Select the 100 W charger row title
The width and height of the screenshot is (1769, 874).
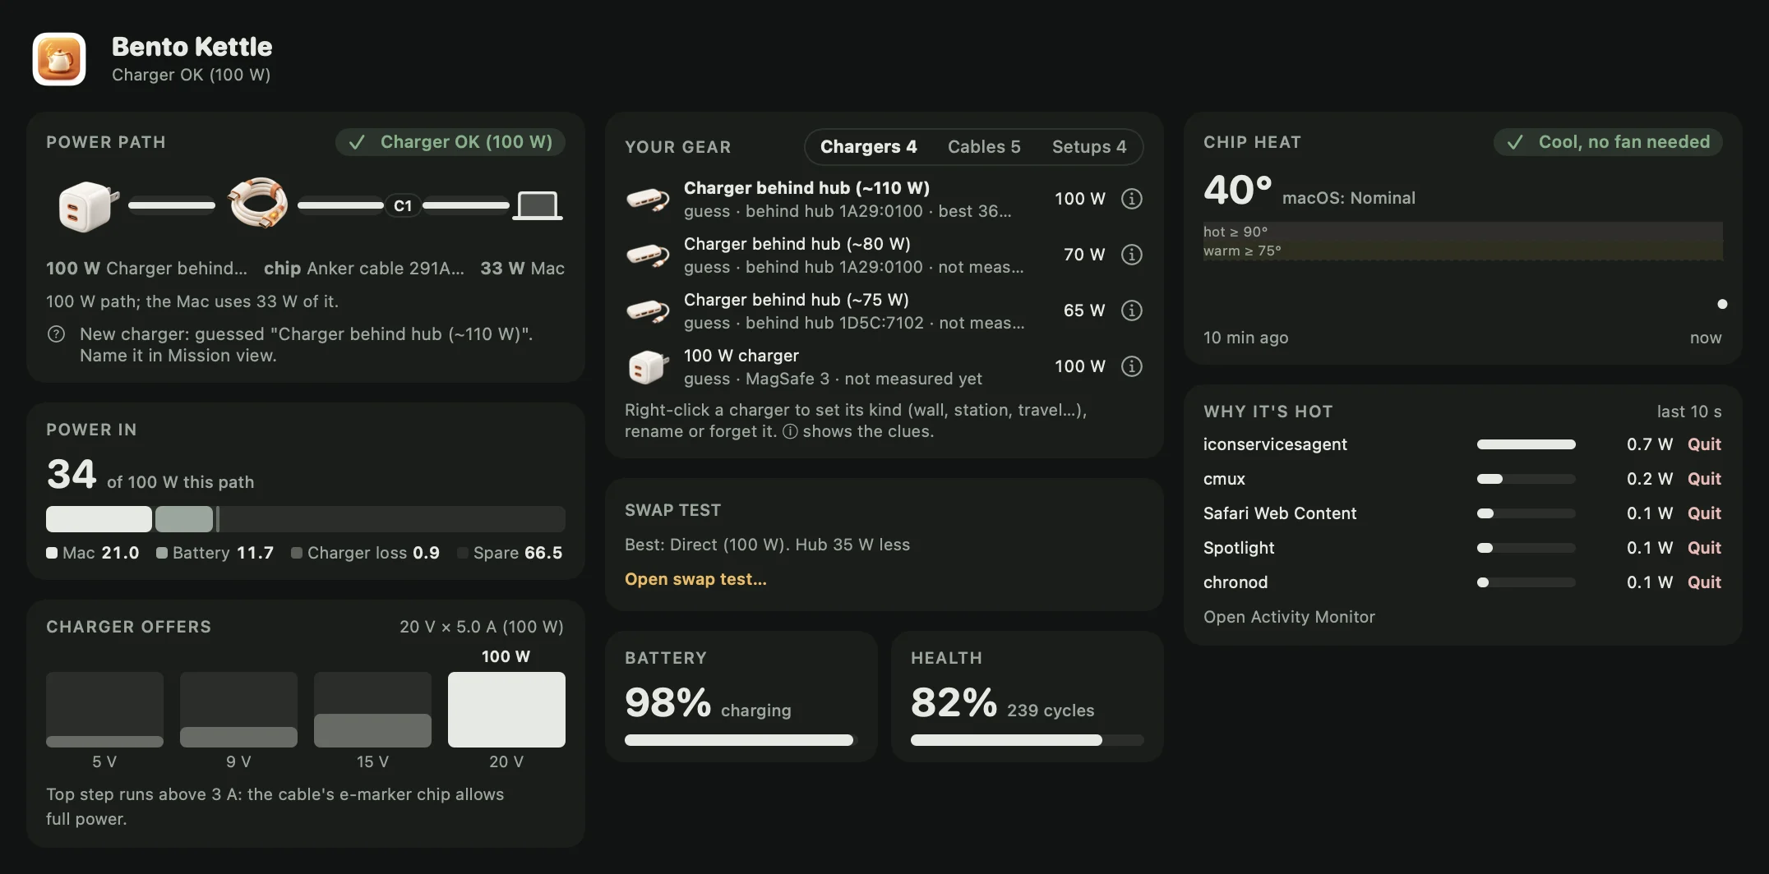[x=741, y=356]
